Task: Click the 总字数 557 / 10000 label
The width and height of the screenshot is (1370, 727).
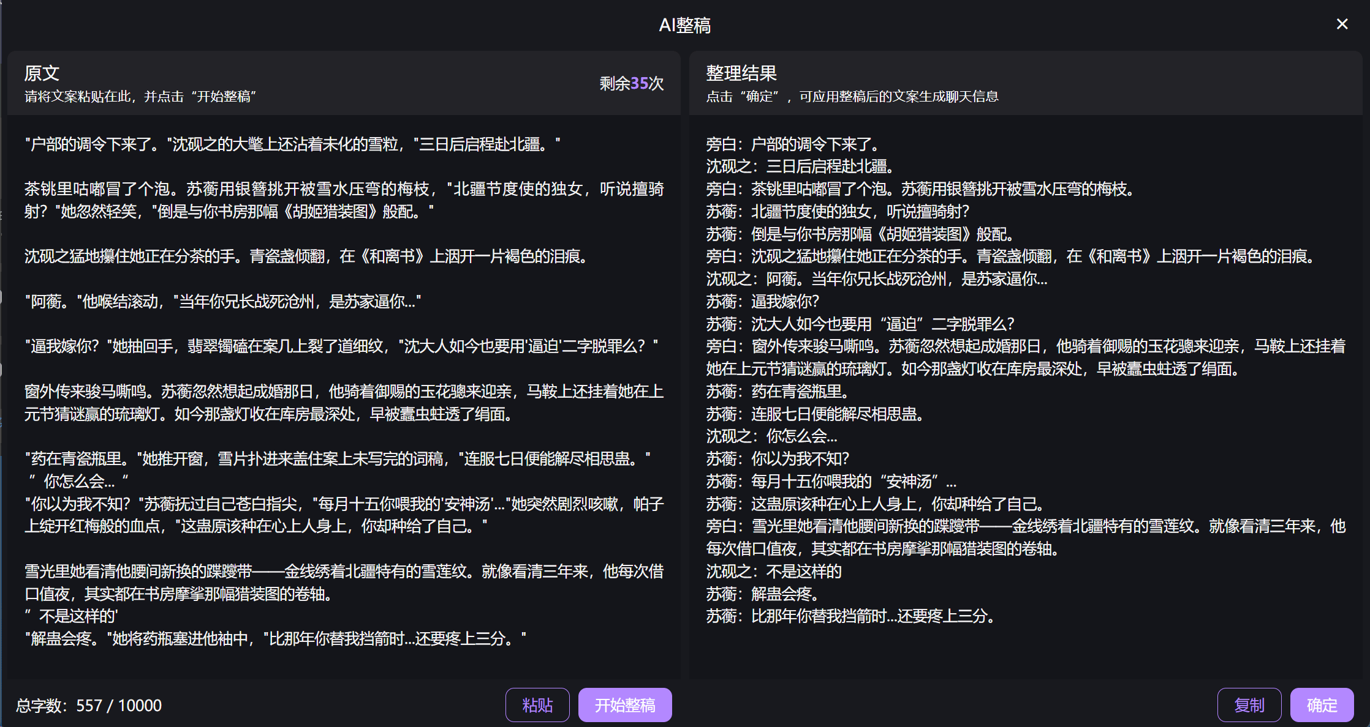Action: pyautogui.click(x=89, y=706)
